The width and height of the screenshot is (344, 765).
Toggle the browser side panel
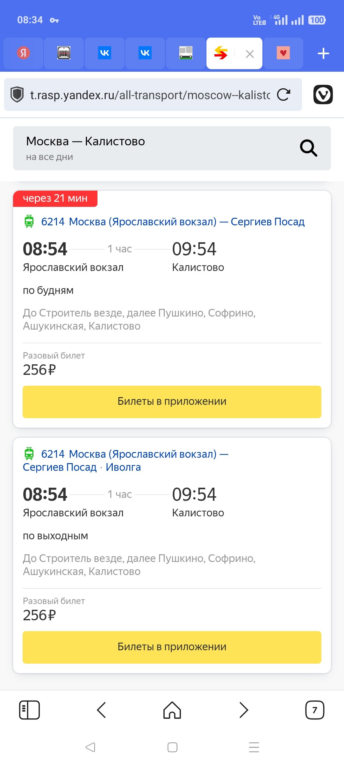[x=29, y=710]
